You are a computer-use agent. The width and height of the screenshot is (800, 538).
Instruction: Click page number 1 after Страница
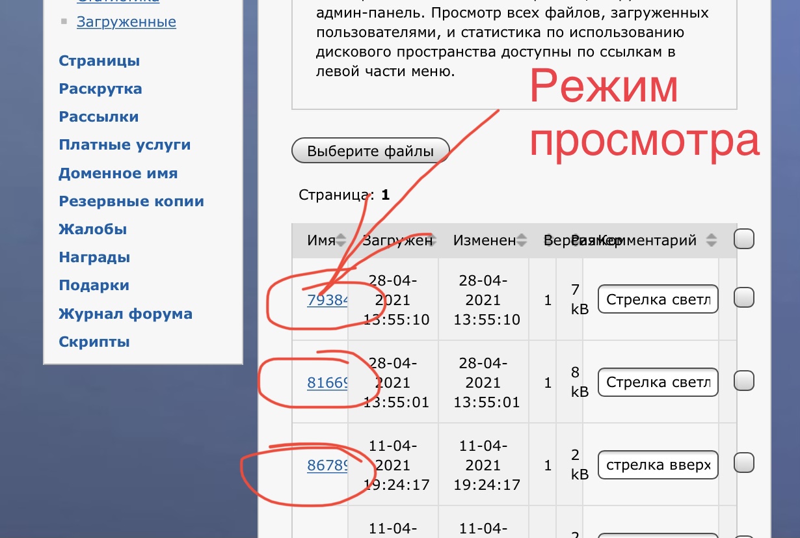386,195
